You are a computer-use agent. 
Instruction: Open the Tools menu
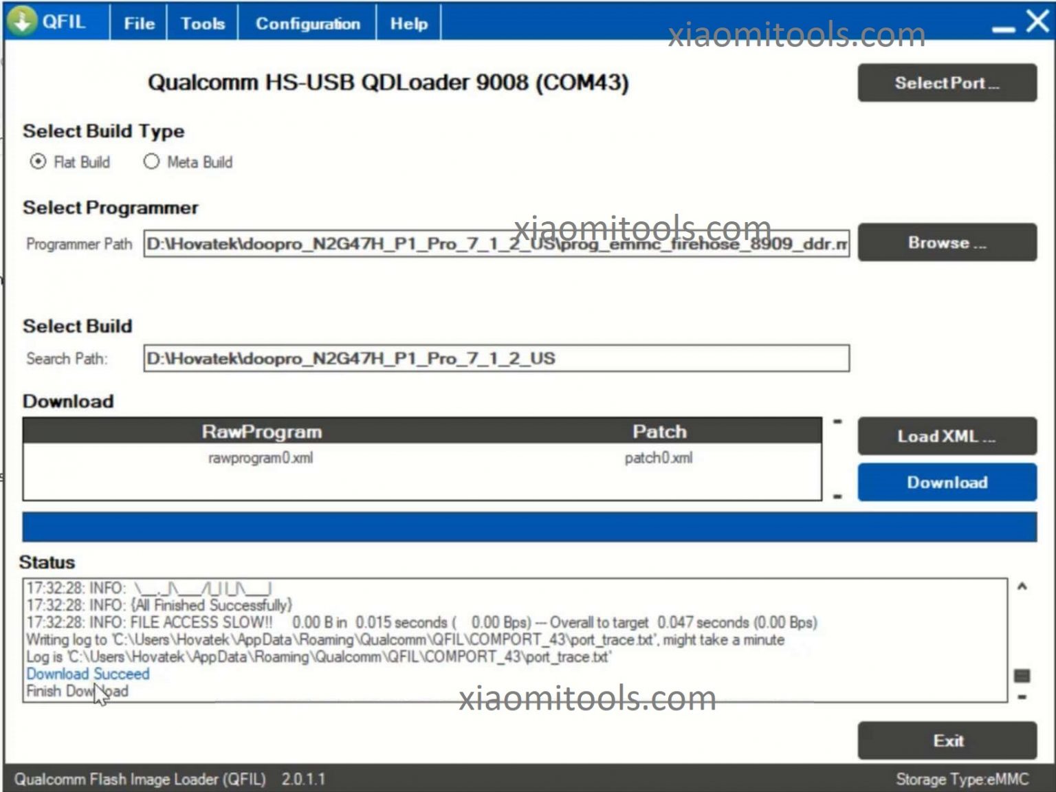coord(202,23)
